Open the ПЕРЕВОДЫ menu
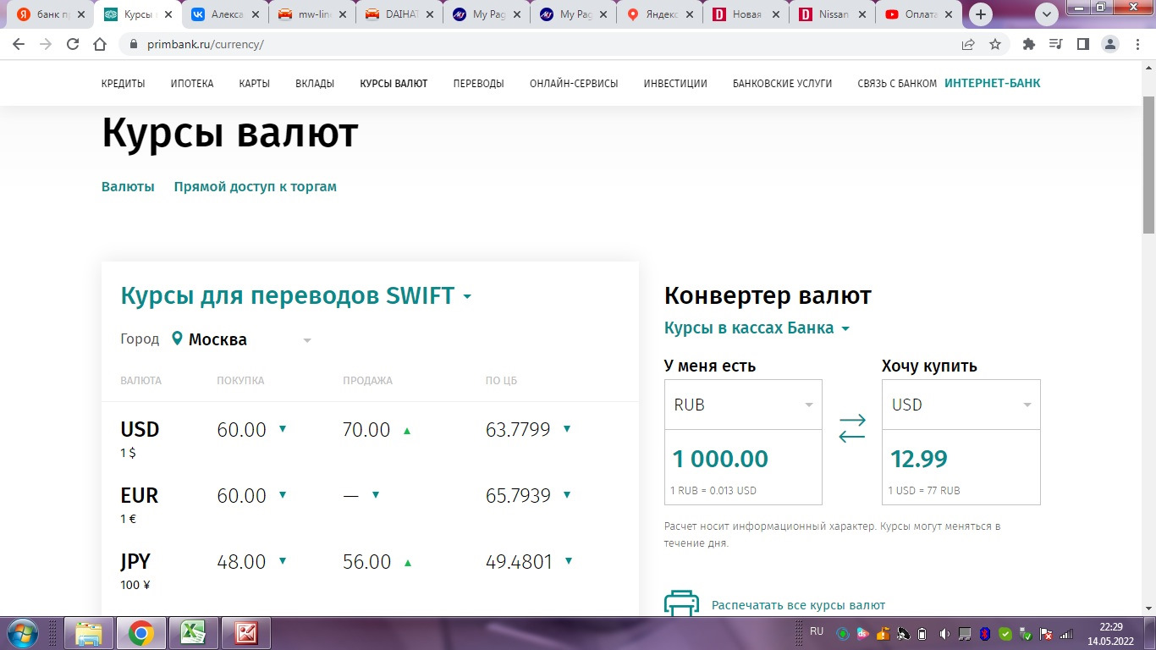 [x=479, y=83]
